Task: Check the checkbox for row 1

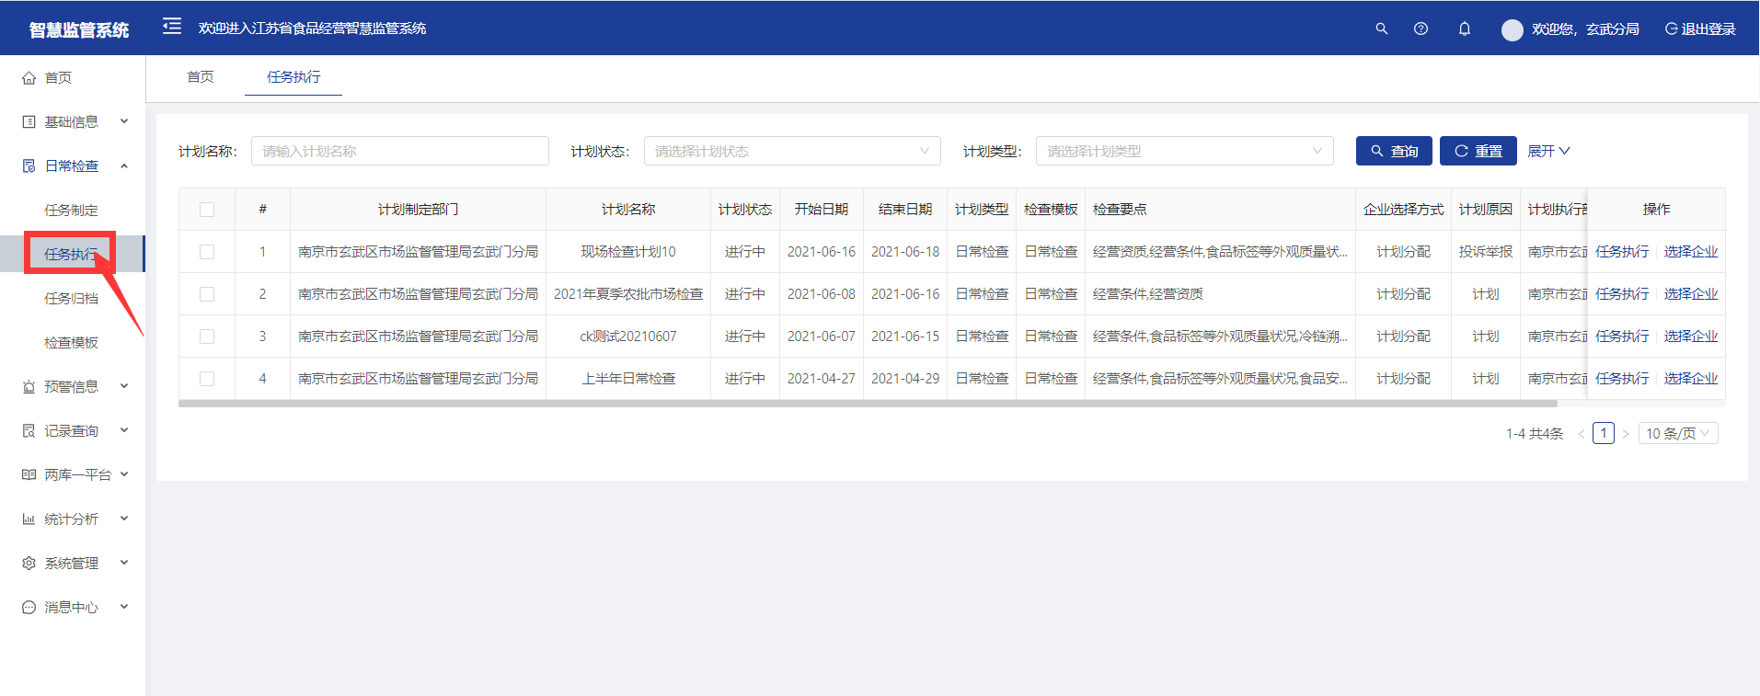Action: click(207, 252)
